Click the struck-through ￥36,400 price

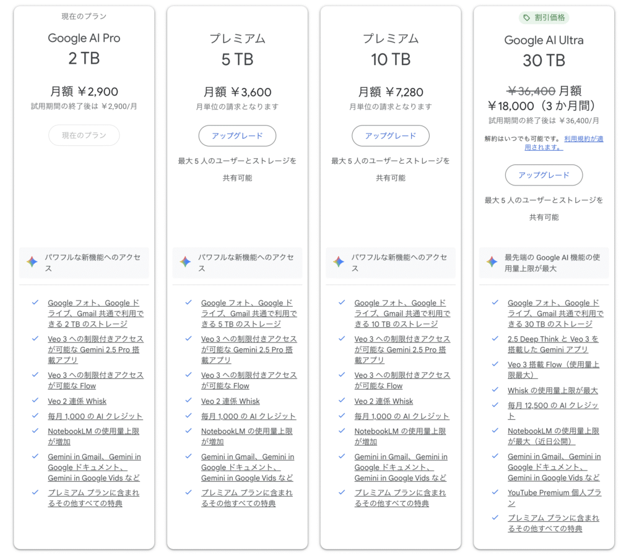pos(531,91)
